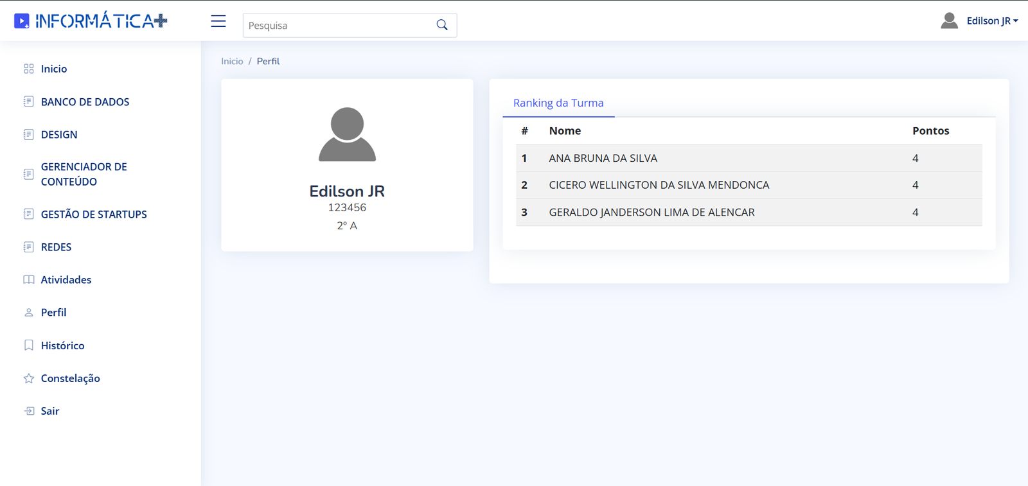The width and height of the screenshot is (1028, 486).
Task: Click the Perfil breadcrumb text
Action: tap(268, 61)
